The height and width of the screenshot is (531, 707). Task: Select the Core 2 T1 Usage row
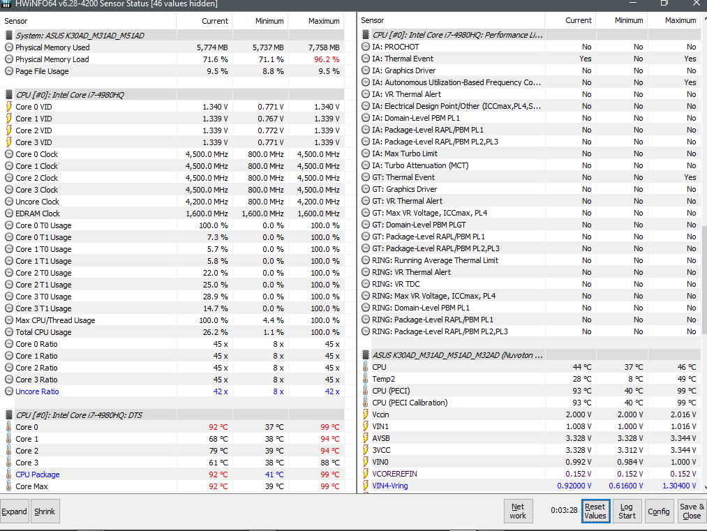[x=172, y=285]
